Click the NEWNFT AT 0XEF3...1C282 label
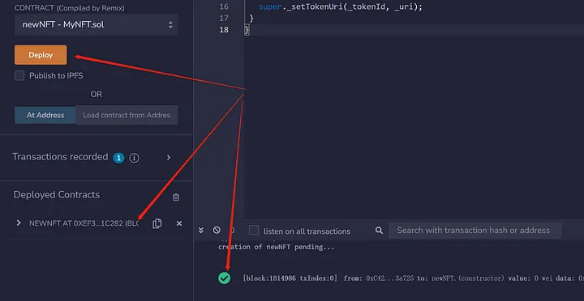This screenshot has width=584, height=301. click(x=84, y=223)
